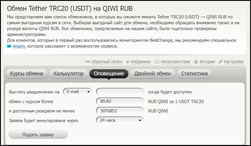Click the video camera icon

pyautogui.click(x=9, y=46)
